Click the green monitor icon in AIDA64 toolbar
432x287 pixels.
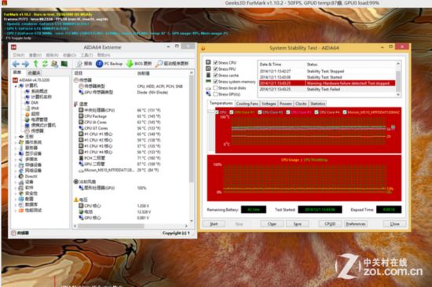click(x=64, y=64)
